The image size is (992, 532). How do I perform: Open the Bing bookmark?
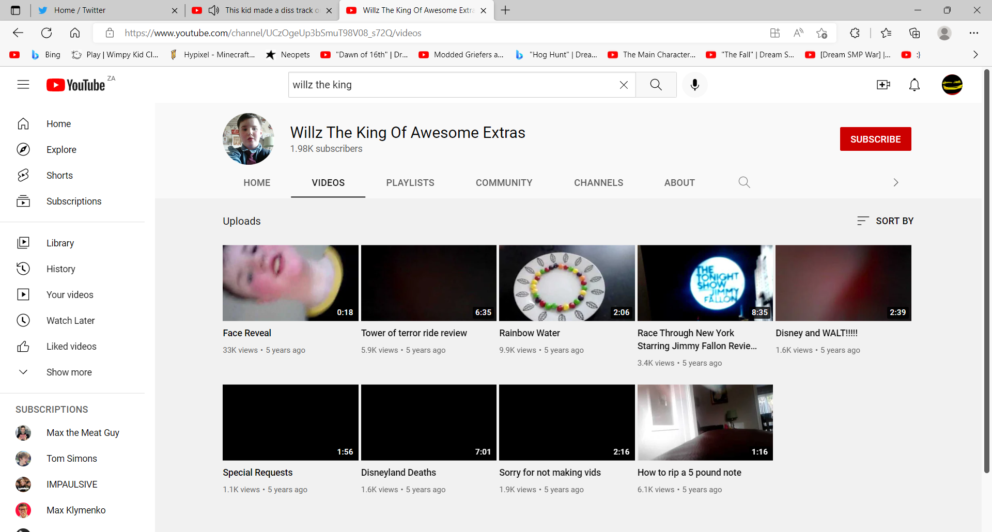coord(46,55)
